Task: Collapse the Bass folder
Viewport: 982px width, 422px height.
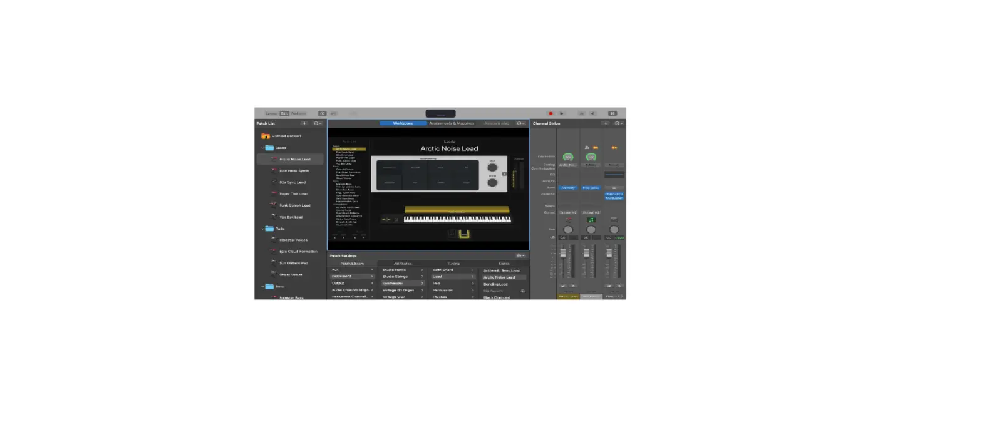Action: [x=263, y=286]
